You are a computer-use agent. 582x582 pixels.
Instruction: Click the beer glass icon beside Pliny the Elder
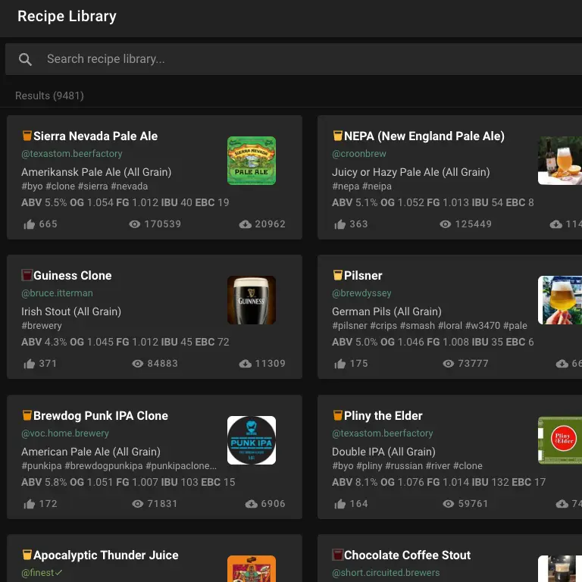338,415
